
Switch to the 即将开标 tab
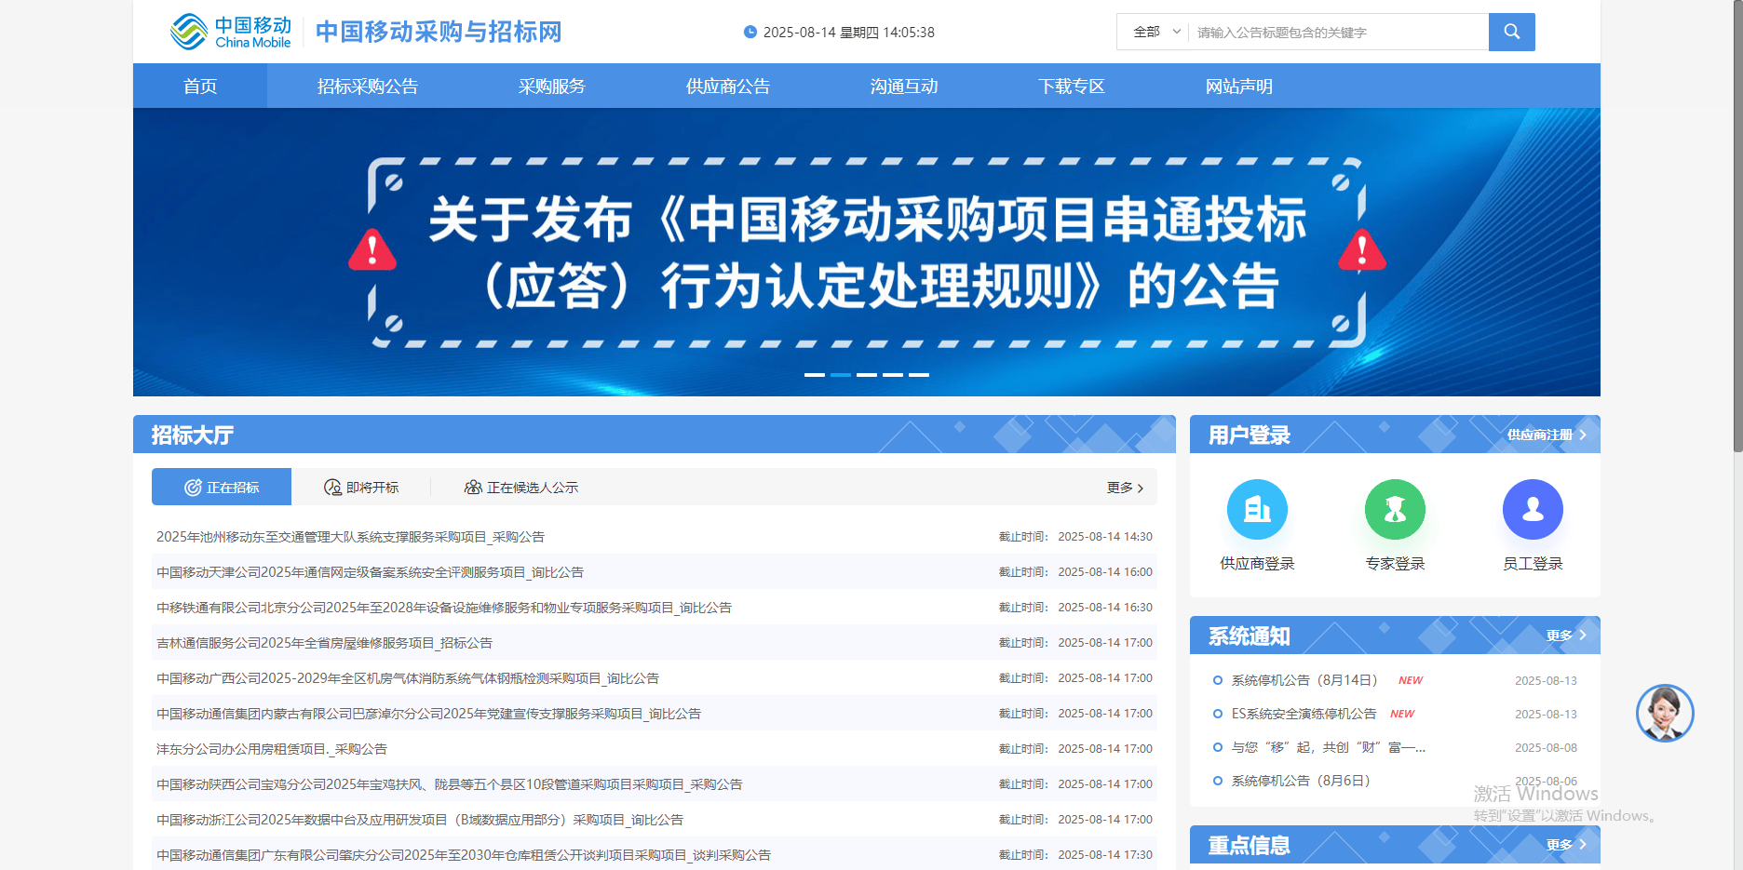pos(361,488)
